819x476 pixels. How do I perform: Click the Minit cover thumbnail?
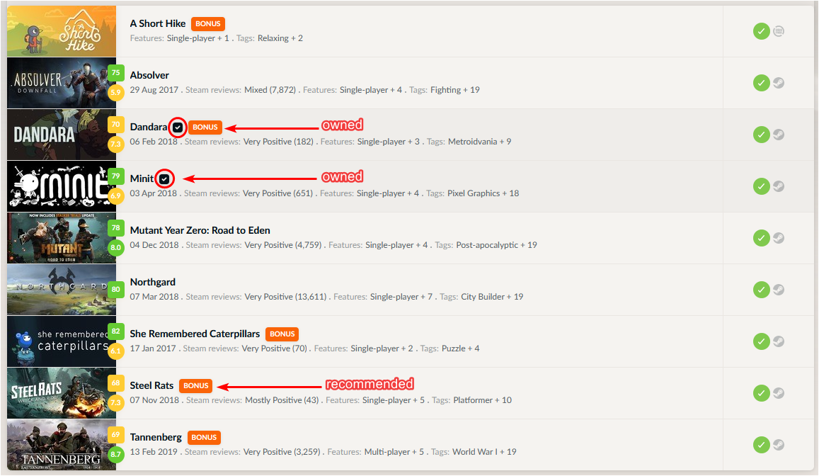62,186
